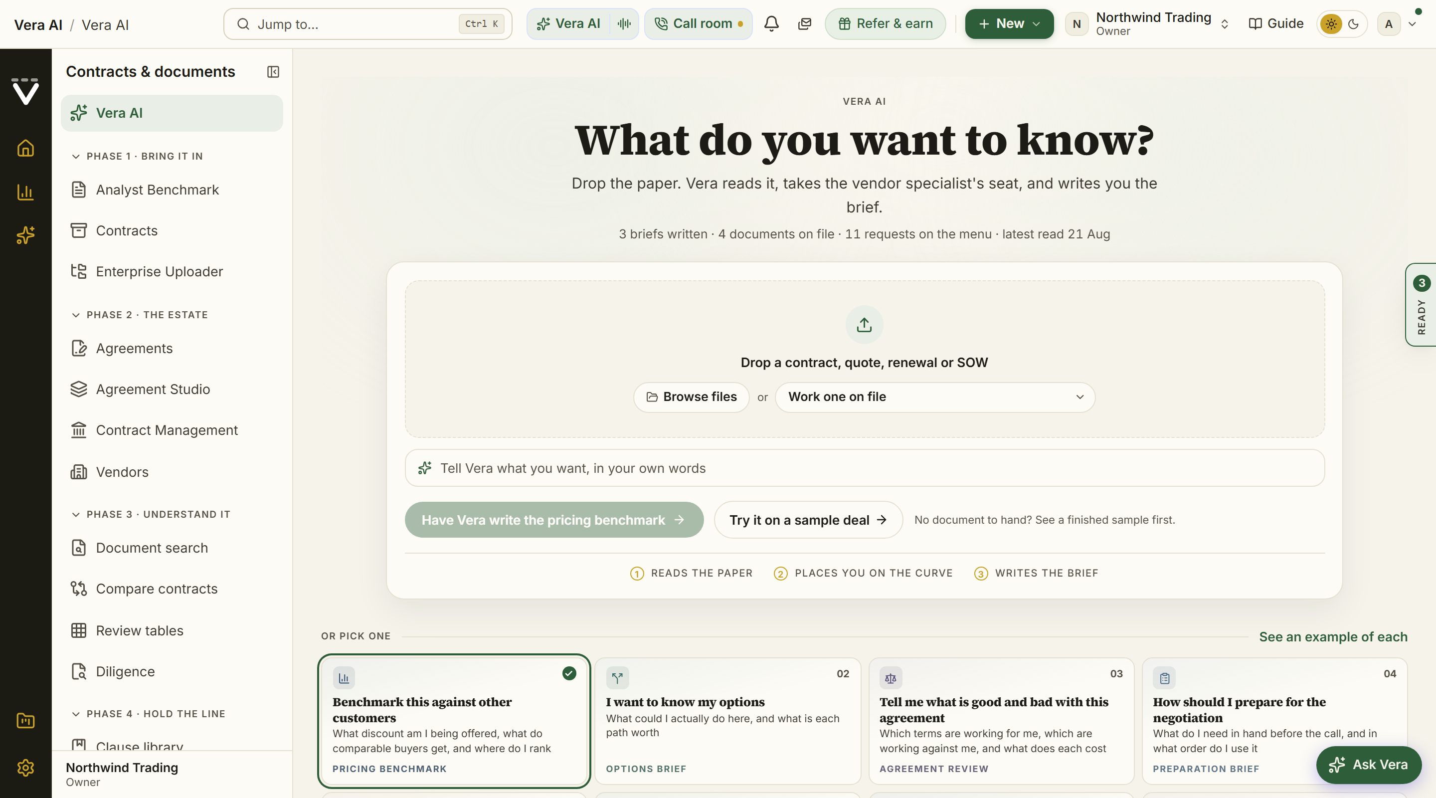This screenshot has width=1436, height=798.
Task: Click the Vera V logo in the rail
Action: click(x=25, y=91)
